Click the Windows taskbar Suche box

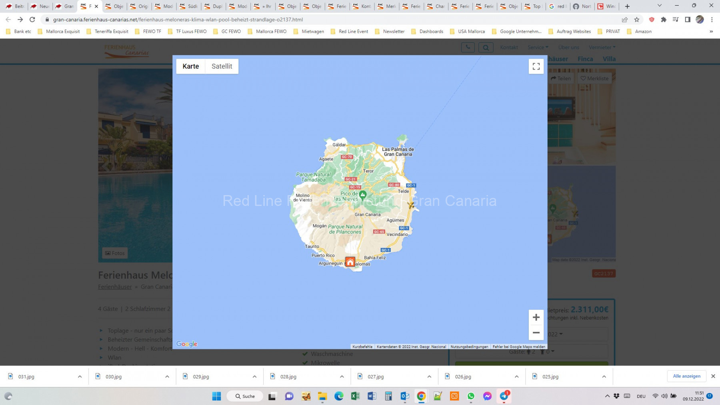point(245,396)
